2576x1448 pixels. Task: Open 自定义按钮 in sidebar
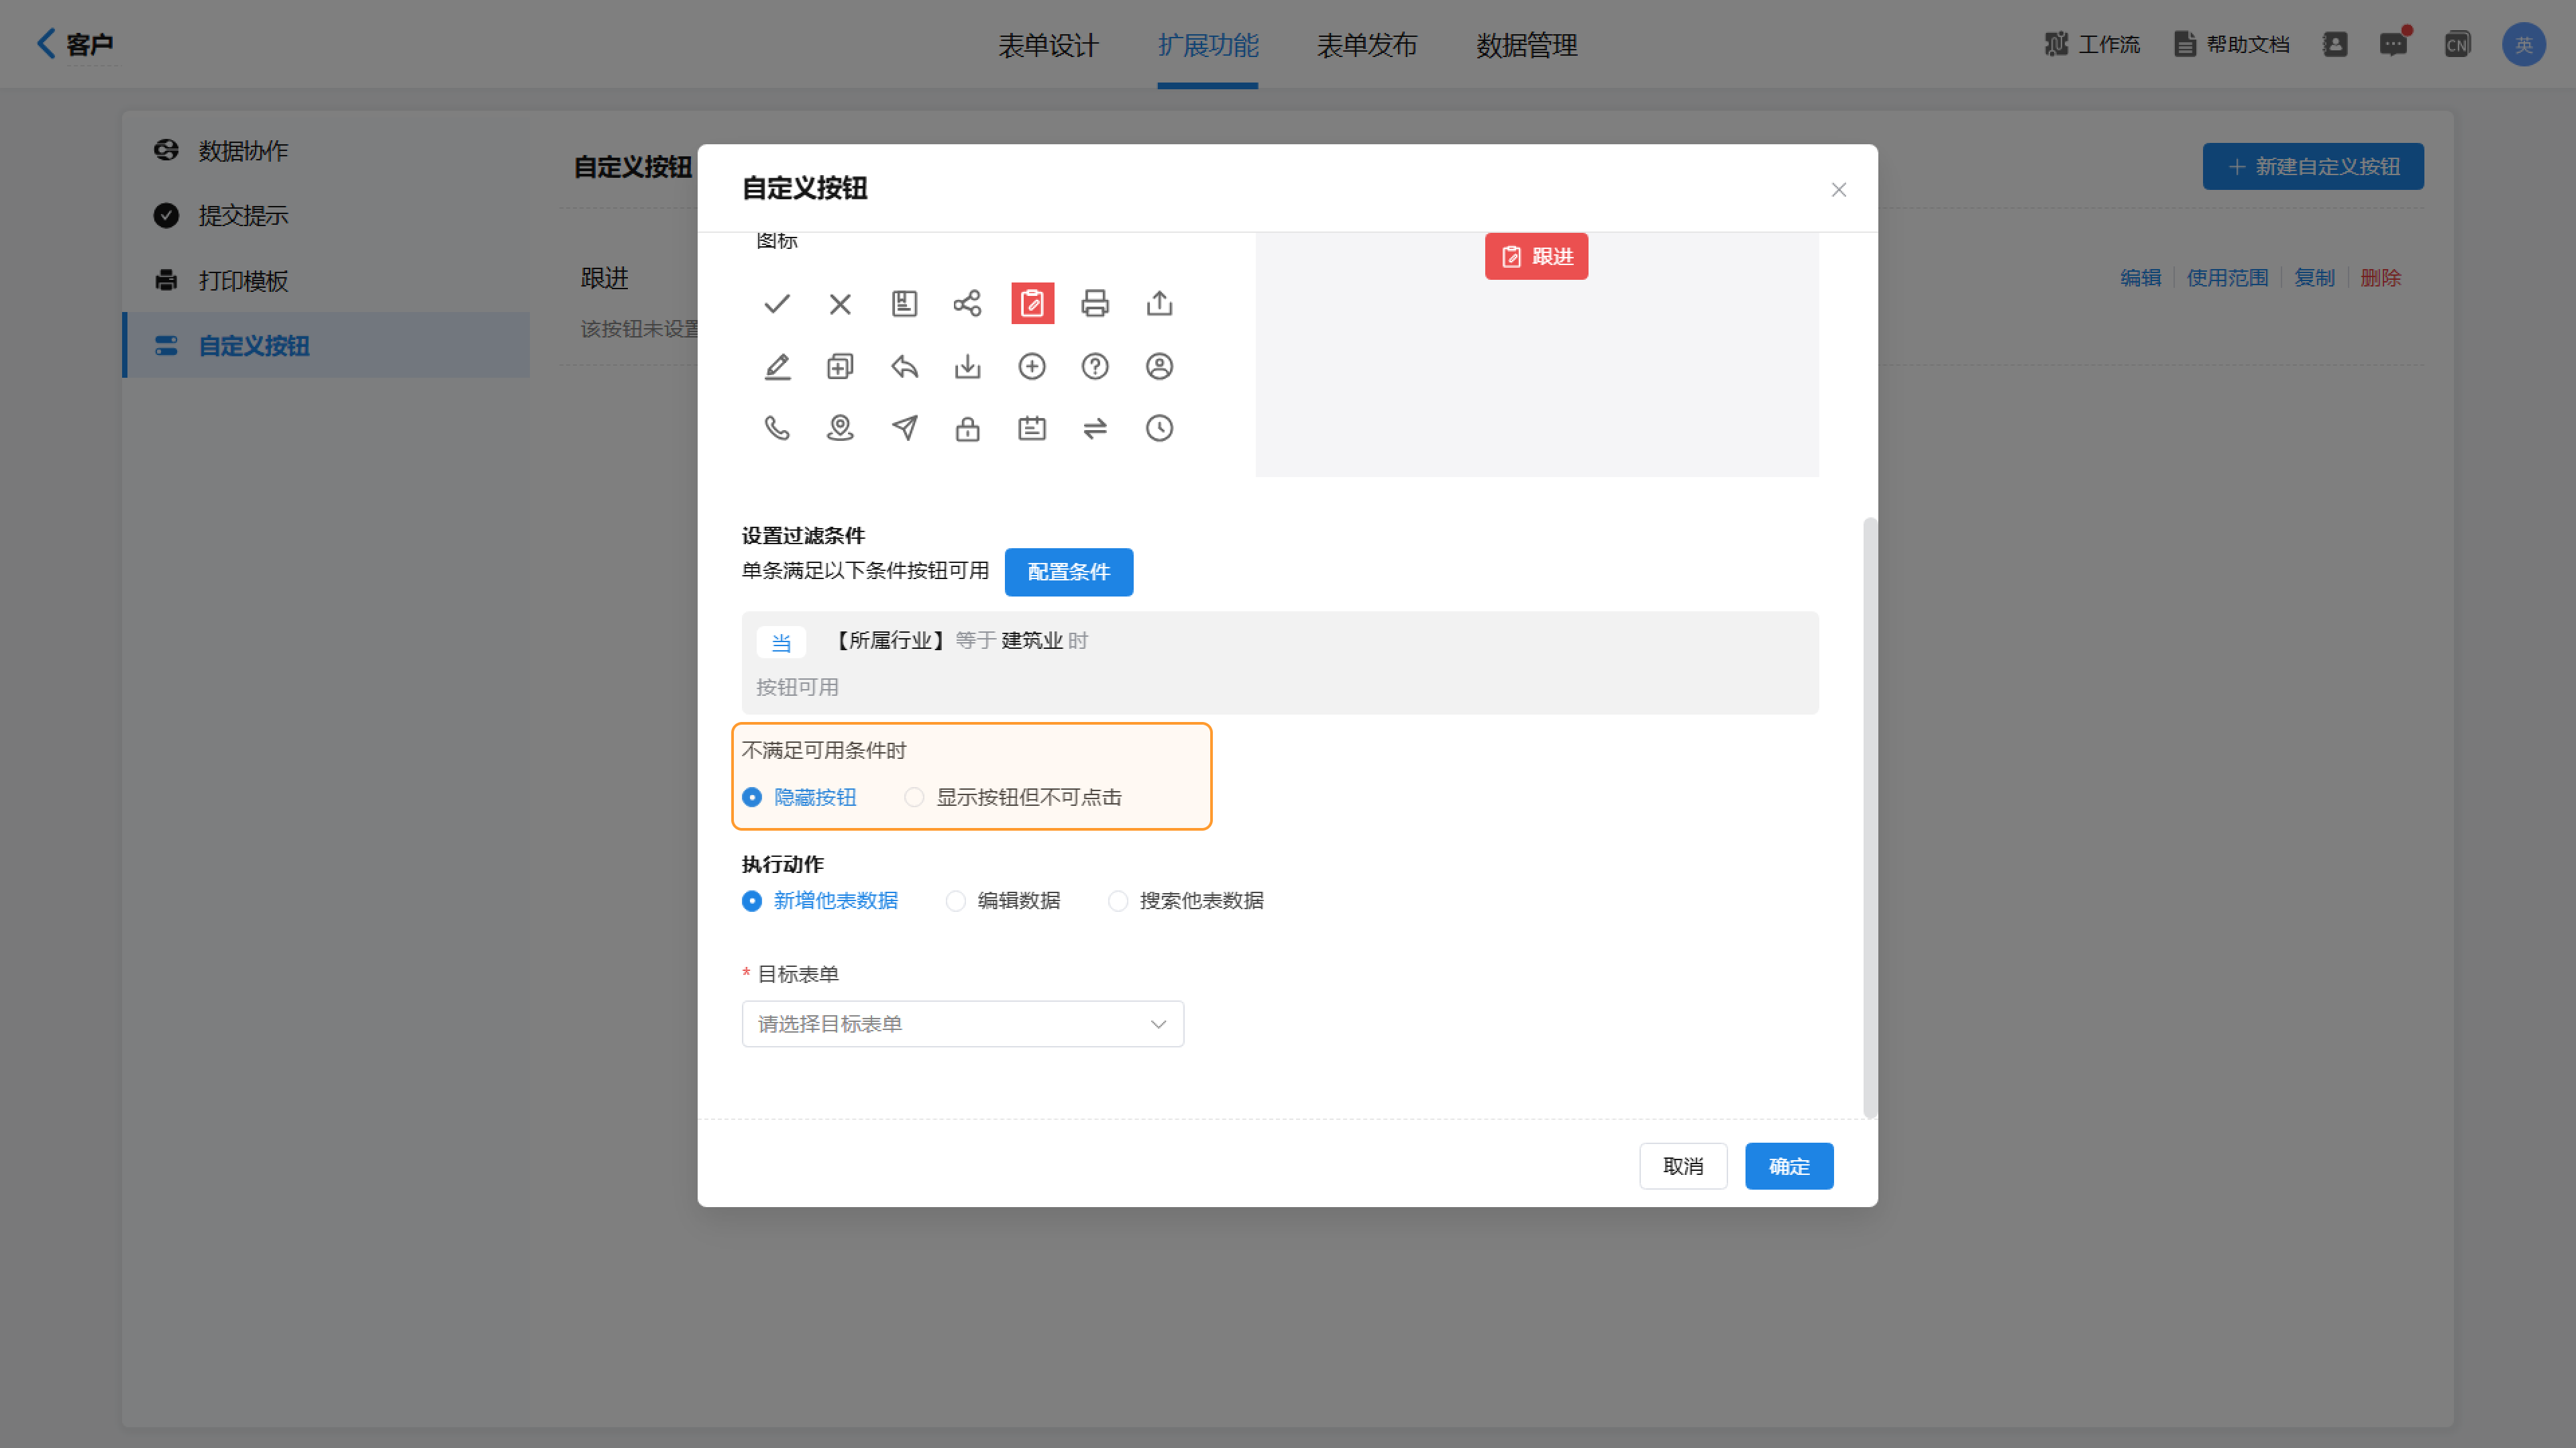click(326, 345)
